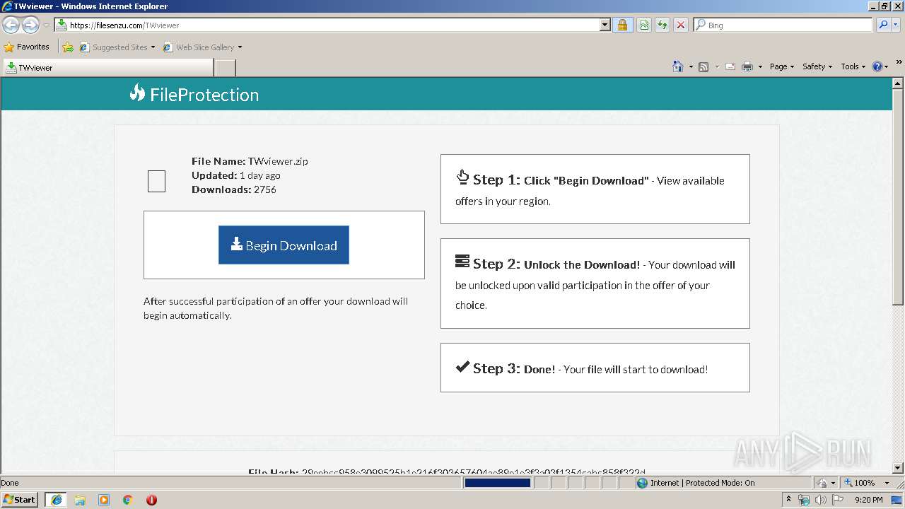The height and width of the screenshot is (509, 905).
Task: Click the Compatibility View icon
Action: point(644,25)
